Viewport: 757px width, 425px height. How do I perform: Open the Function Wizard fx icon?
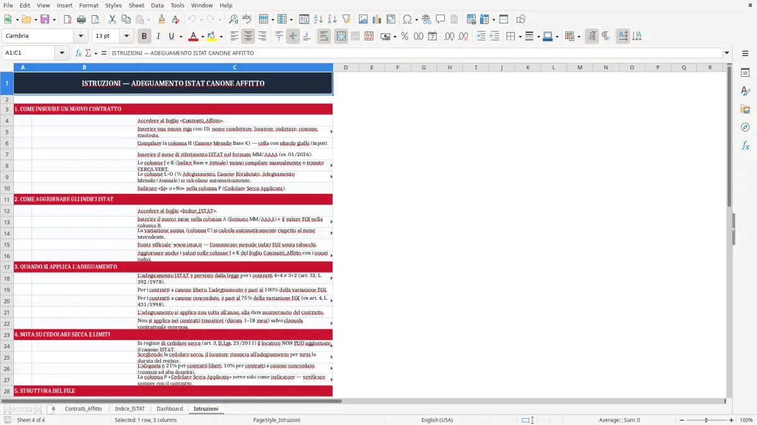coord(79,53)
